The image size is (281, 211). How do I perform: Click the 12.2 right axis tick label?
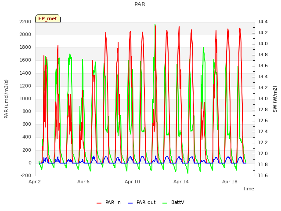point(263,143)
